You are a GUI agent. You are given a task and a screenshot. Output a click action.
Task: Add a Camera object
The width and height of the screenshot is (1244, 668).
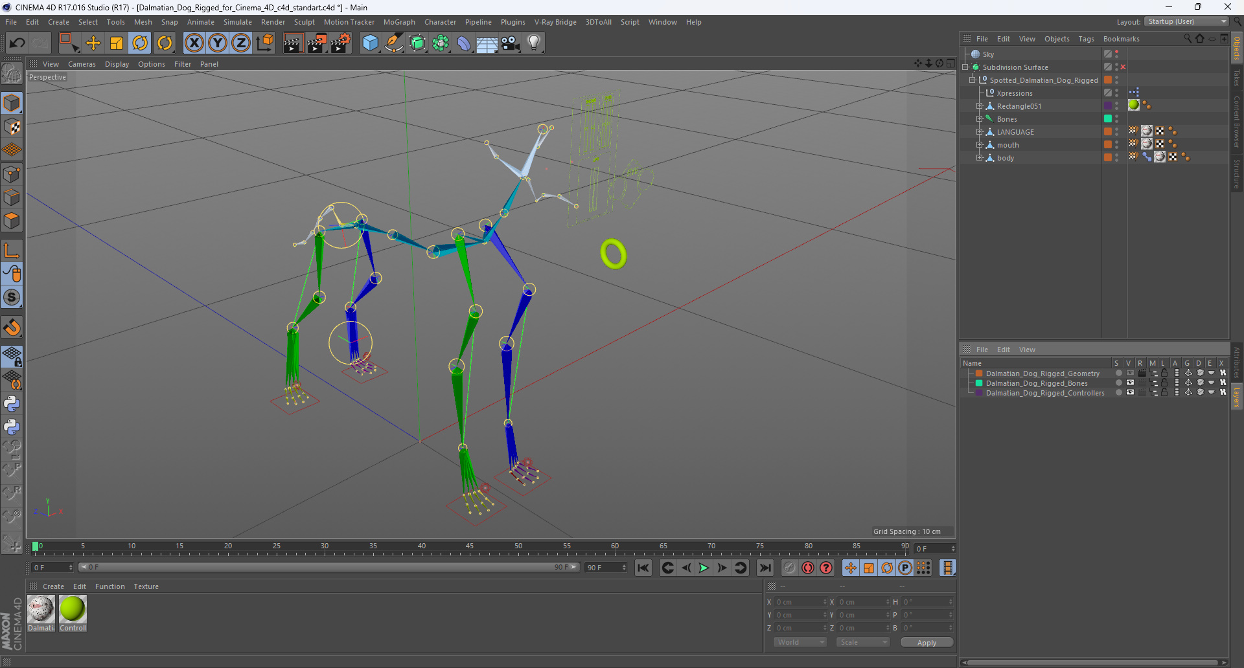click(511, 43)
